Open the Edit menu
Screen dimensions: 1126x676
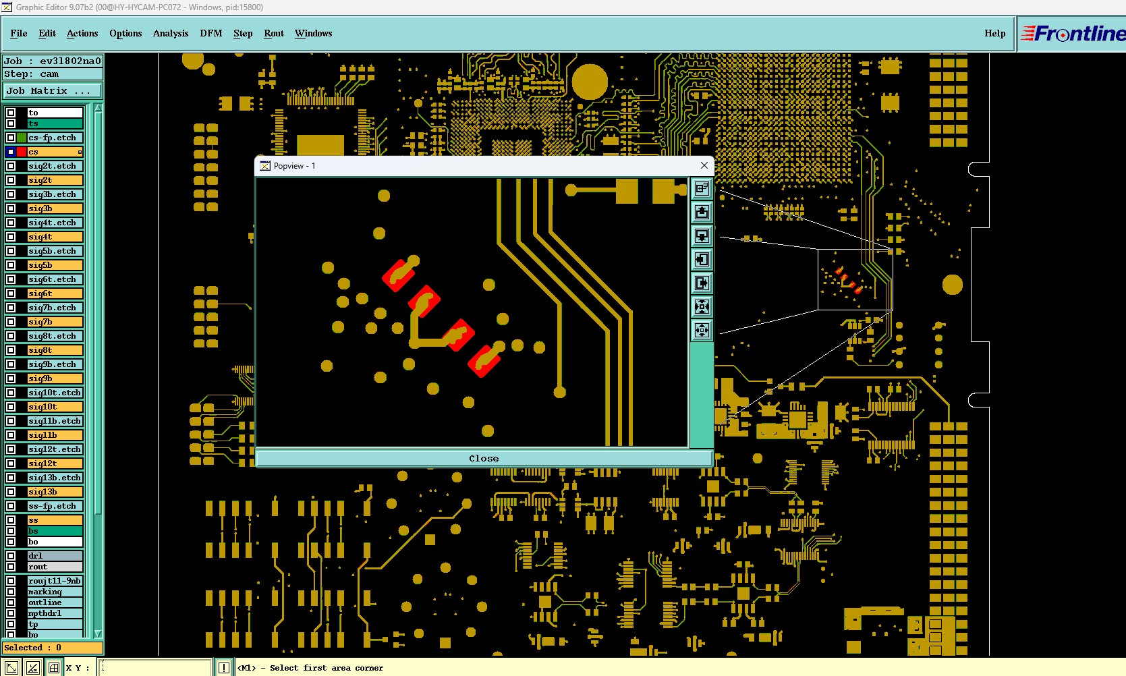pyautogui.click(x=47, y=33)
